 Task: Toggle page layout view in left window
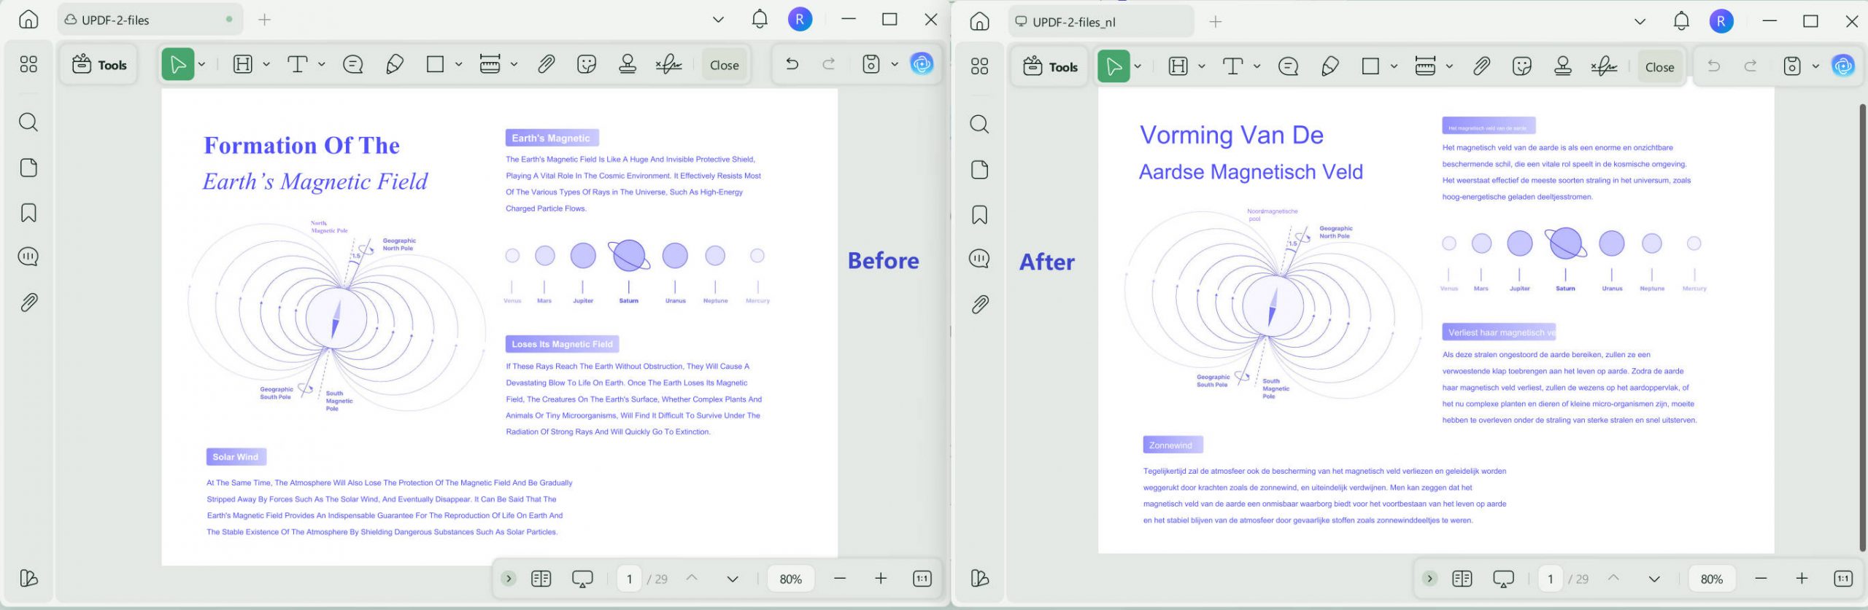coord(541,579)
